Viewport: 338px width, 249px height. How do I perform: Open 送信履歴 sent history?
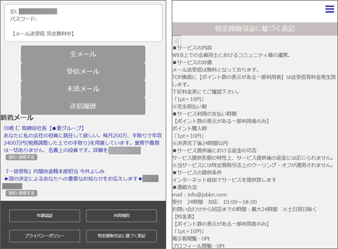point(83,106)
